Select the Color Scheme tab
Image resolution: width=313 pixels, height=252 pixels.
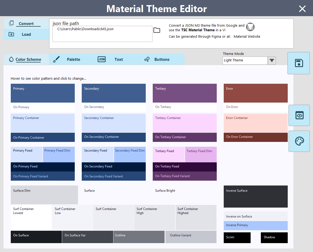pyautogui.click(x=28, y=59)
